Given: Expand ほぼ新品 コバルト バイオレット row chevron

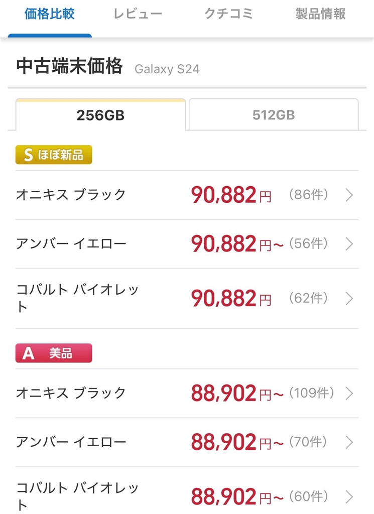Looking at the screenshot, I should [x=349, y=299].
